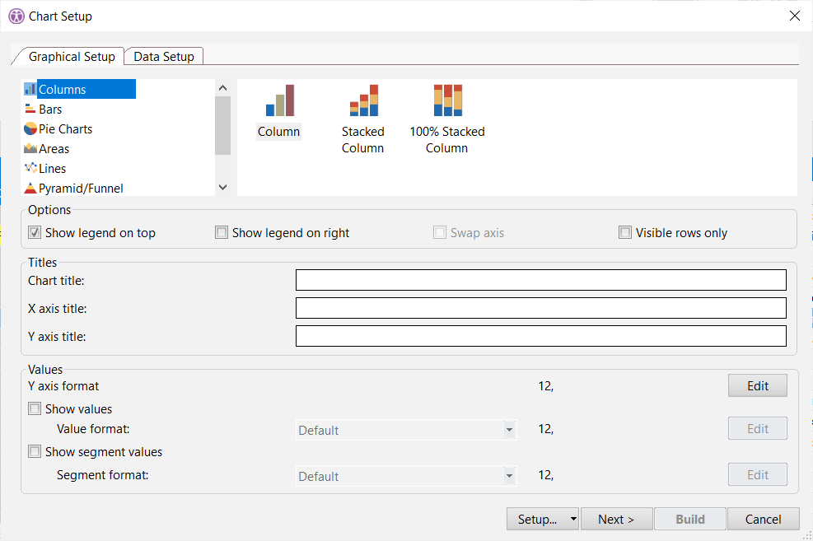Click Edit for Y axis format

pos(757,386)
